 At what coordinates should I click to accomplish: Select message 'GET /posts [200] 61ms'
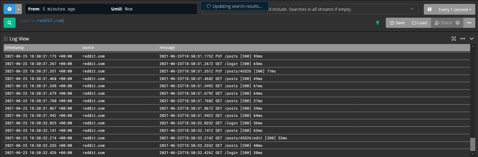click(x=211, y=86)
